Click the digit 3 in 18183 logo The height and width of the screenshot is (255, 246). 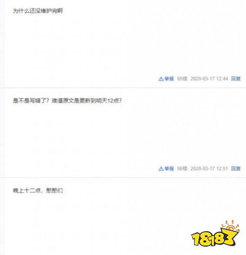(x=230, y=237)
